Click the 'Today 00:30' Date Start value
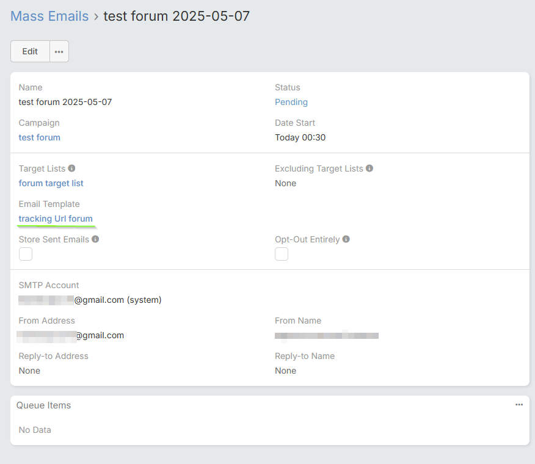This screenshot has width=535, height=464. (300, 137)
